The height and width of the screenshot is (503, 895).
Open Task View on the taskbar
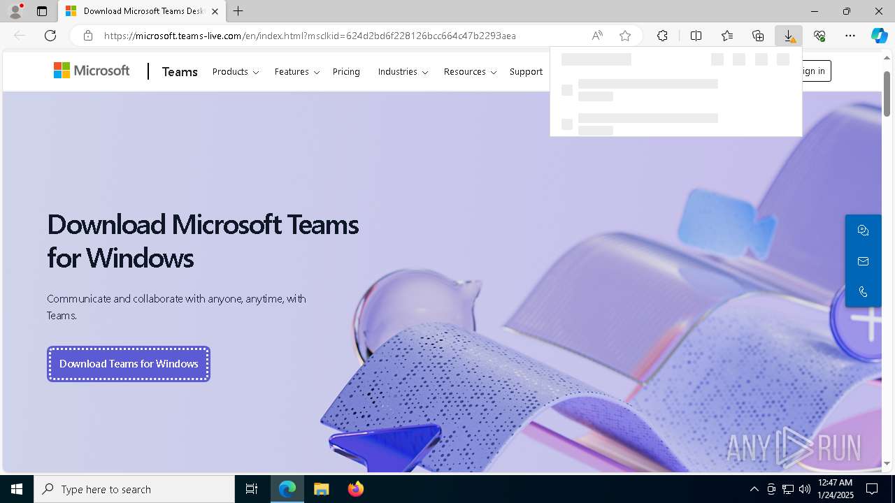click(x=252, y=489)
